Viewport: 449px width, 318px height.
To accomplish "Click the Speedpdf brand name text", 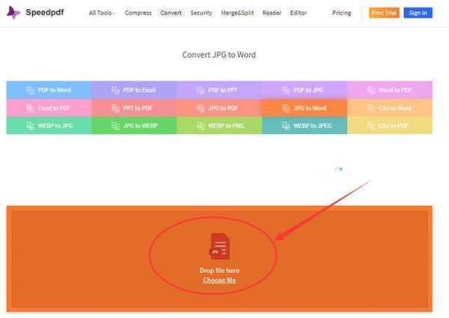I will 45,12.
